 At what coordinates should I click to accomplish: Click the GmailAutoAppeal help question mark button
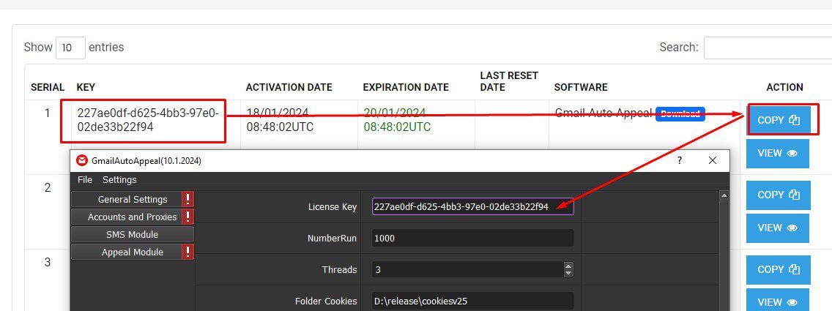pos(679,160)
